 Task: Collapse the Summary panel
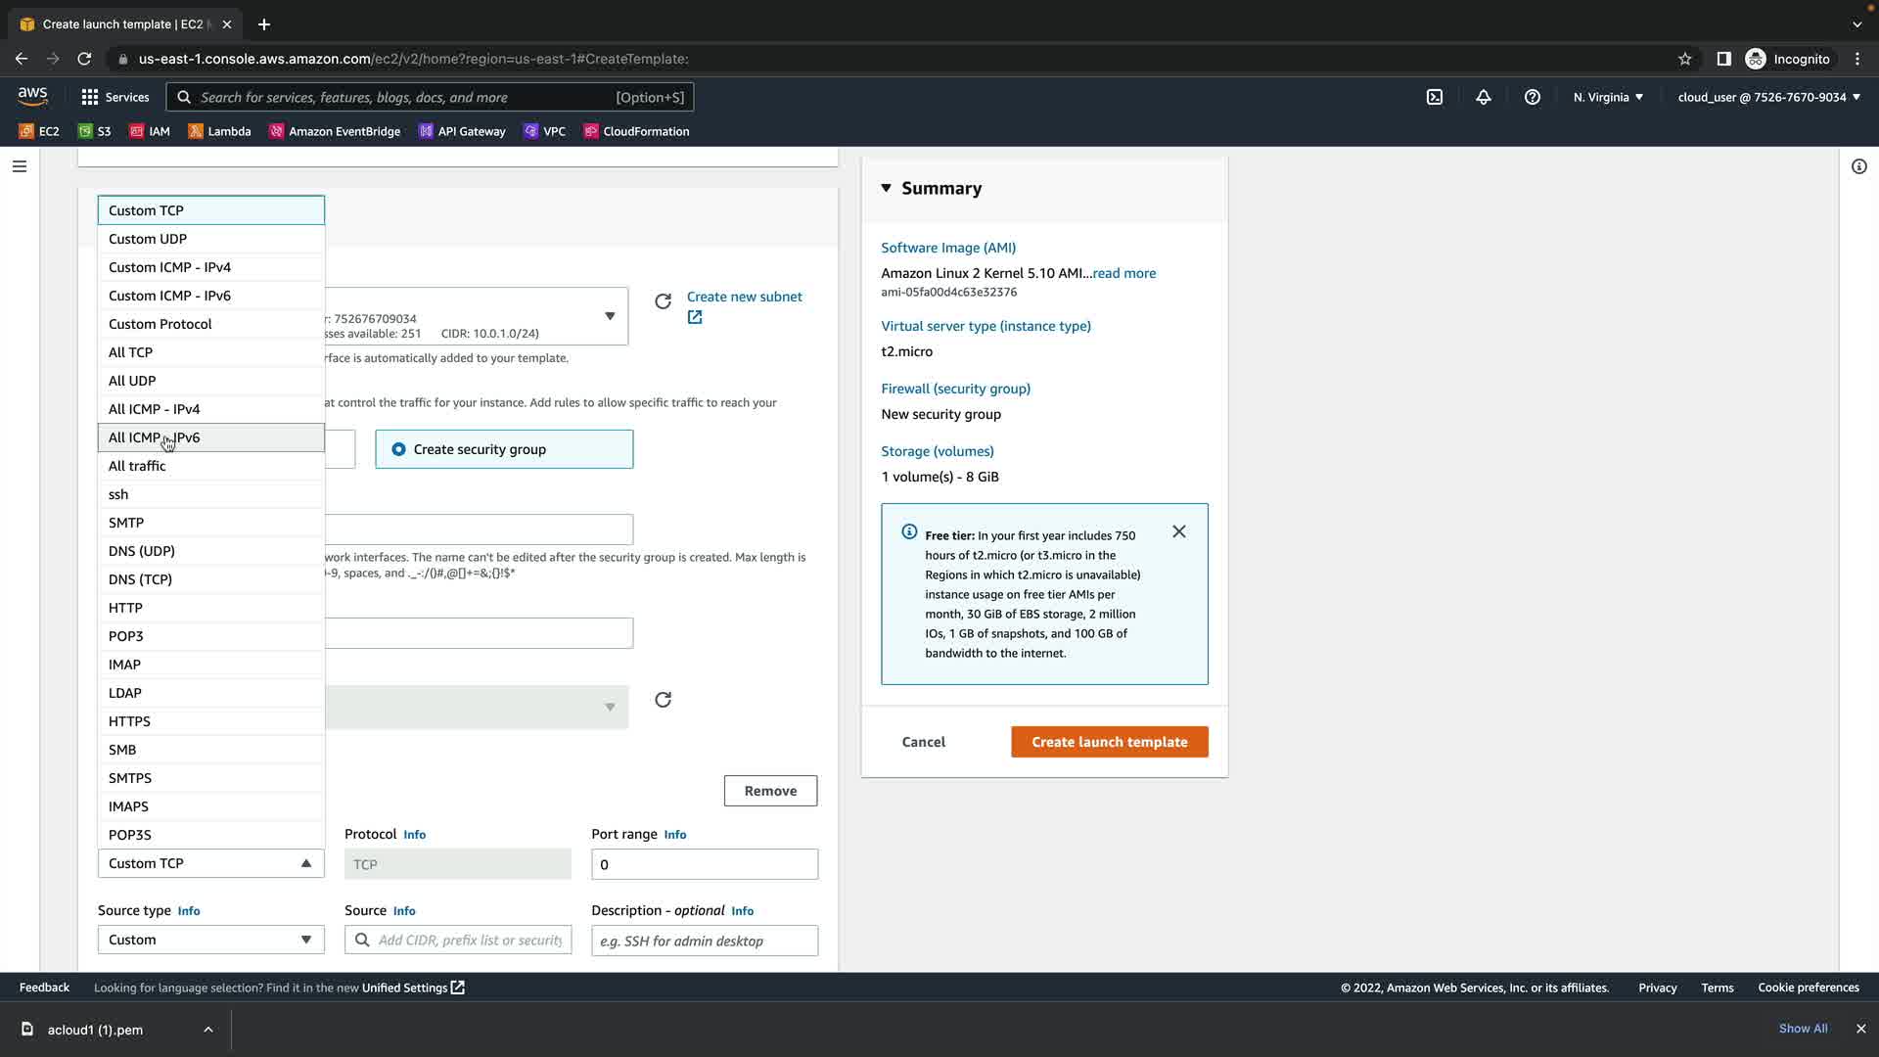(887, 188)
